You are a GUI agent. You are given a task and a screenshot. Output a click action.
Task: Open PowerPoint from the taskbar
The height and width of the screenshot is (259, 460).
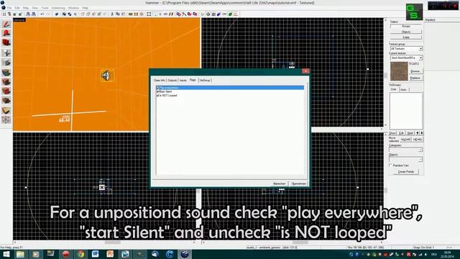click(x=110, y=254)
